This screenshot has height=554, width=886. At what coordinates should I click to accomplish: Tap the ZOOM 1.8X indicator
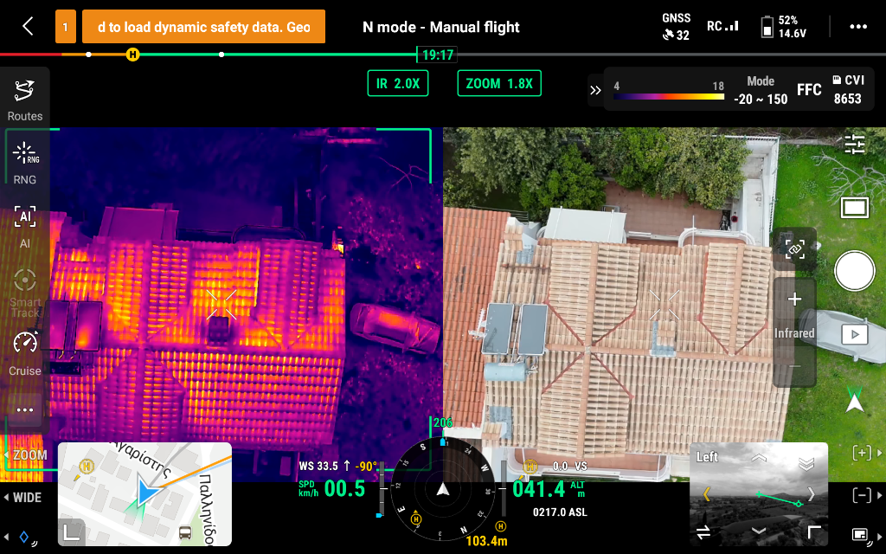click(499, 84)
